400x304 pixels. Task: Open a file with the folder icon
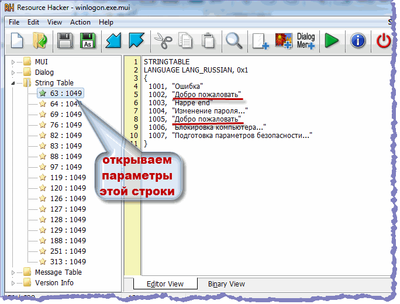point(40,40)
